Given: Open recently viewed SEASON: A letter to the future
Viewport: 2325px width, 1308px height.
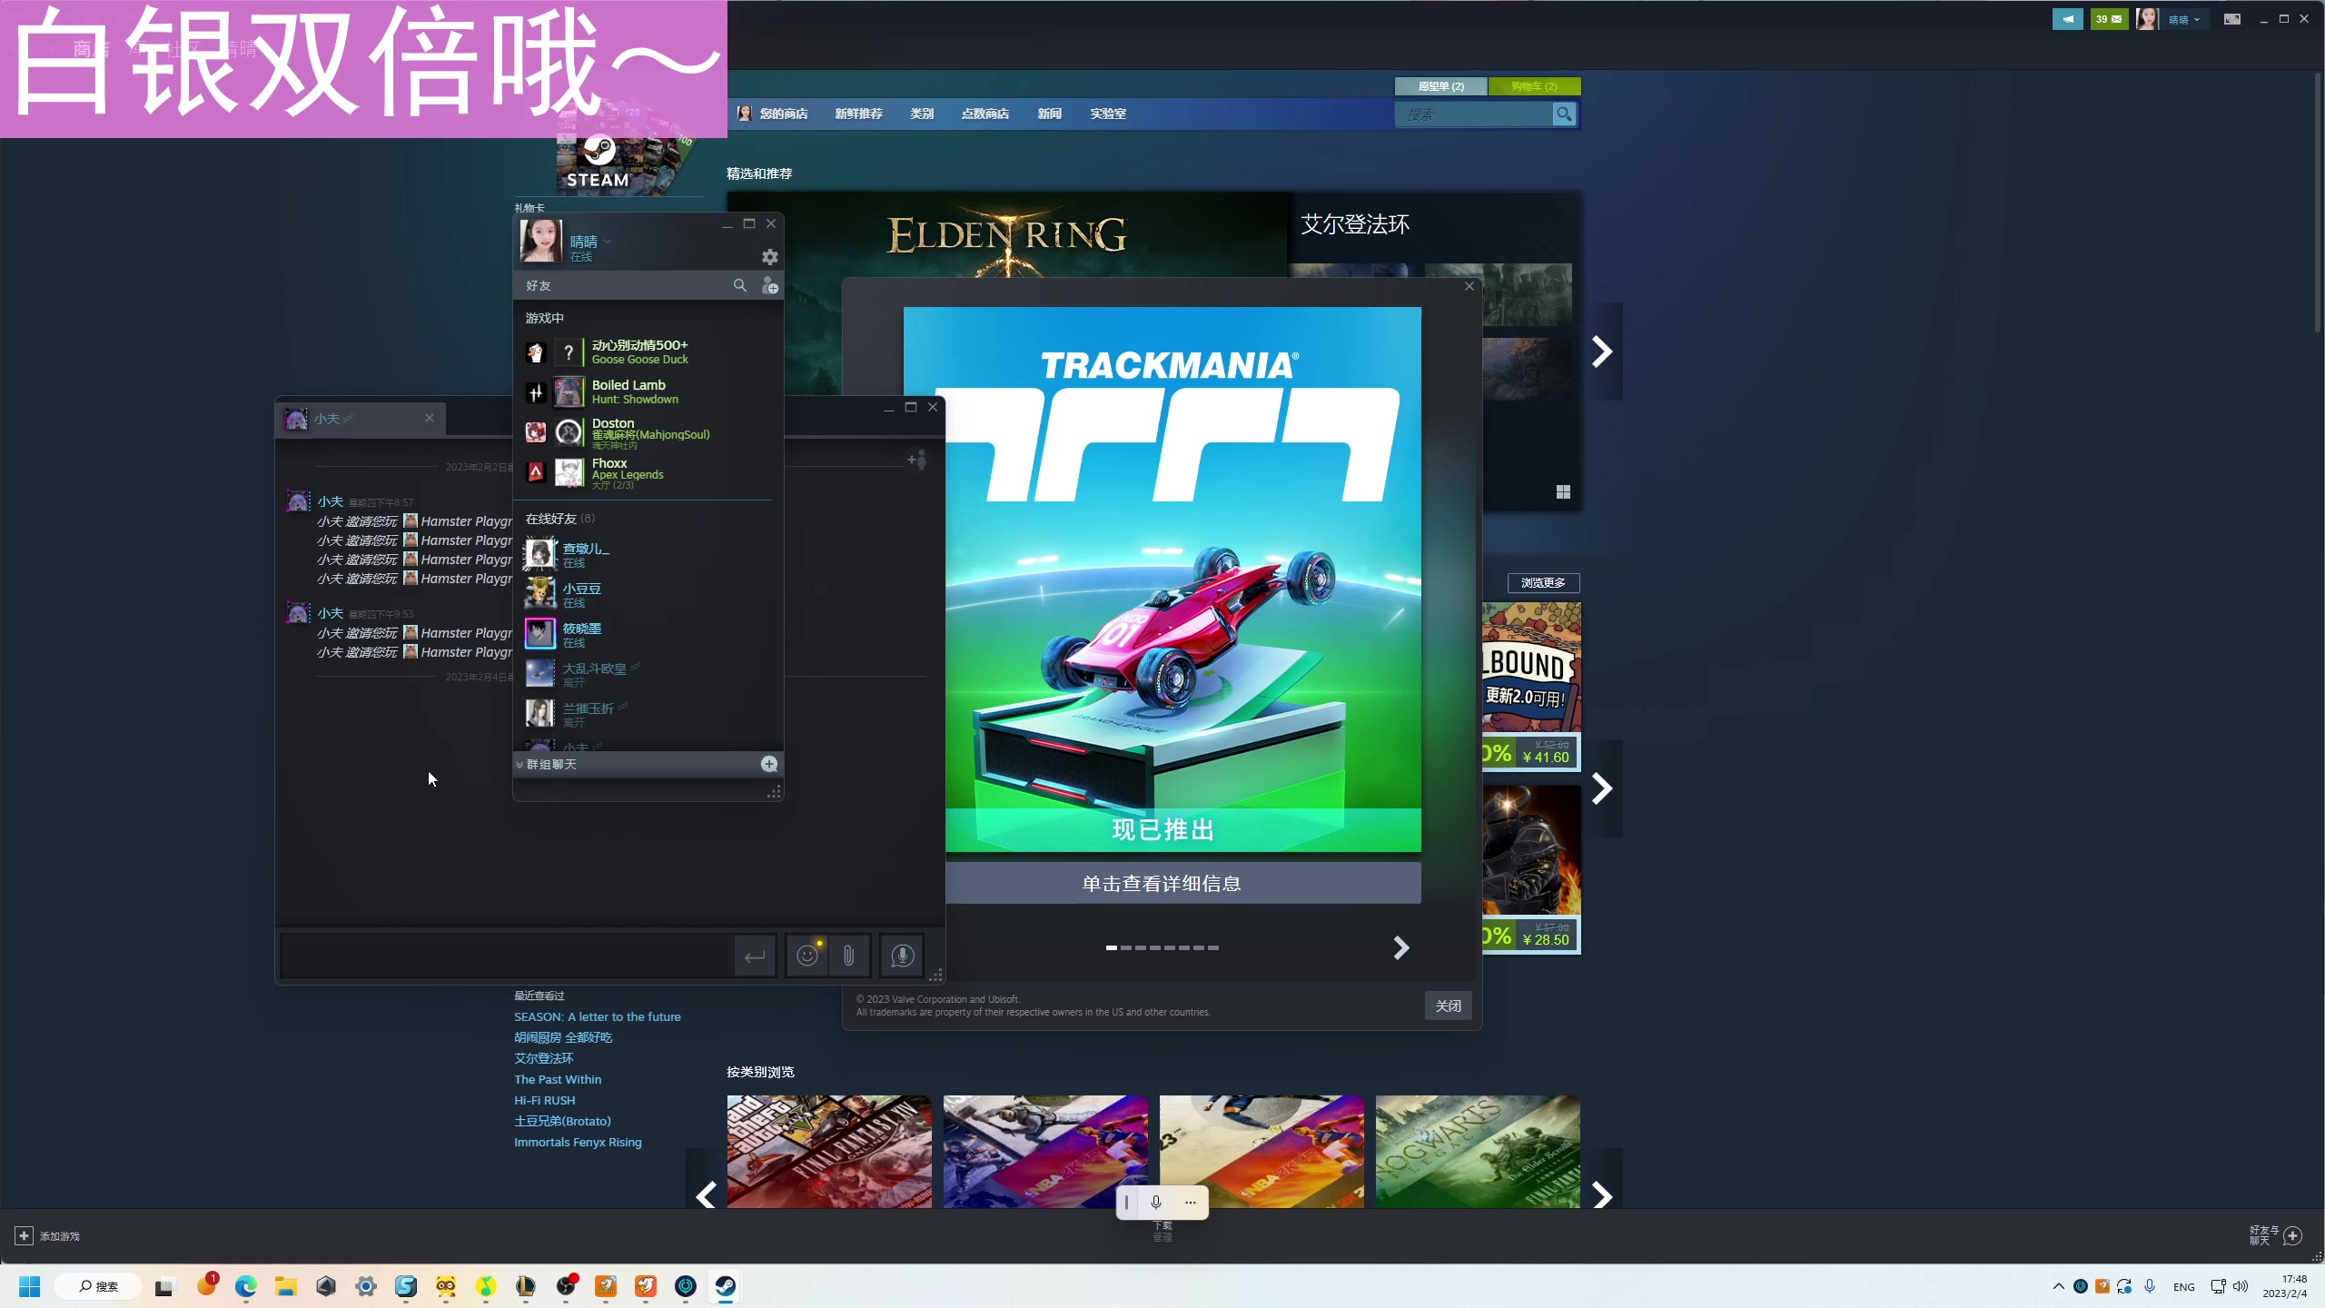Looking at the screenshot, I should tap(598, 1016).
